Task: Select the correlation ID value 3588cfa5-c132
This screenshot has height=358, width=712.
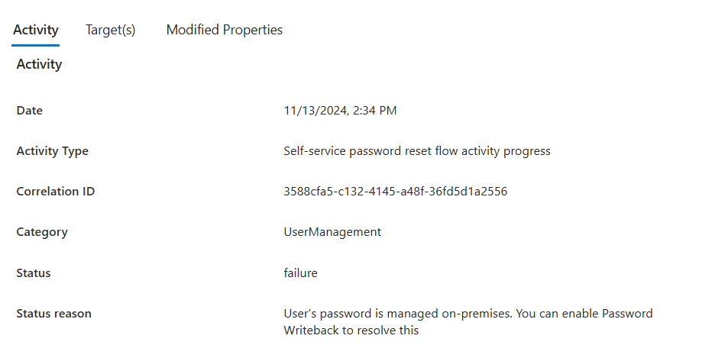Action: [x=396, y=192]
